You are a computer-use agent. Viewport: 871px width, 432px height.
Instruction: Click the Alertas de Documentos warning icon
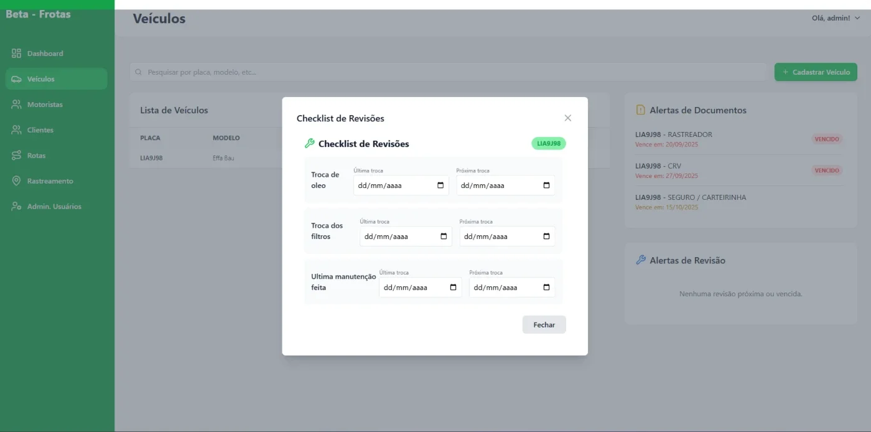(641, 110)
